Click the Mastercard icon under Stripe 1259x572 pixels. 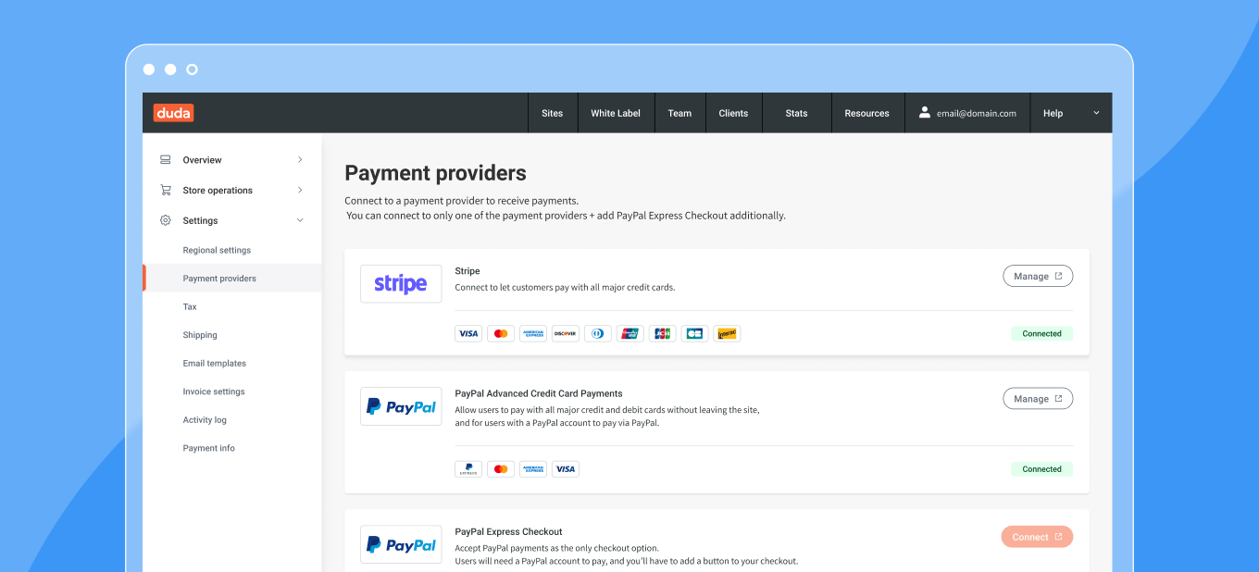tap(501, 333)
